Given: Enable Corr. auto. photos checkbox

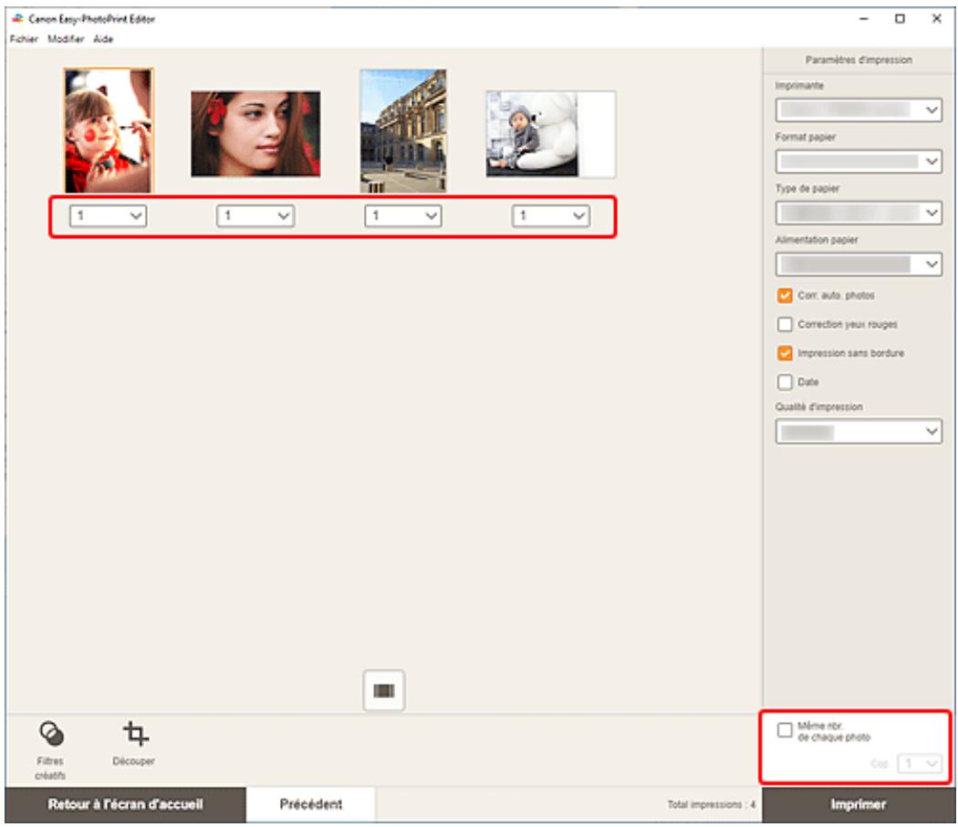Looking at the screenshot, I should pos(785,296).
